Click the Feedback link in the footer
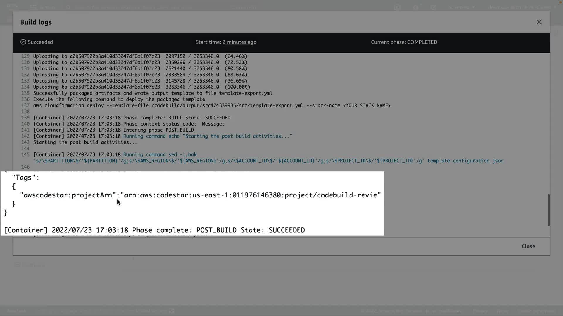The height and width of the screenshot is (316, 563). [17, 311]
